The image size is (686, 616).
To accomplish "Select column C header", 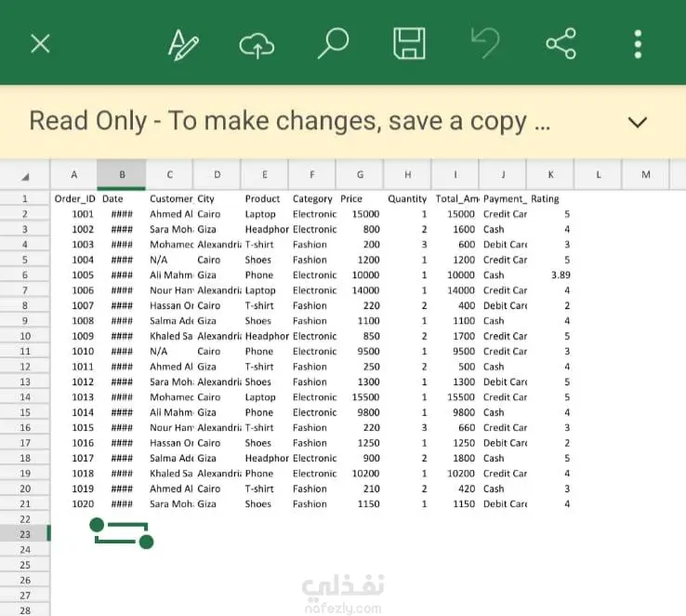I will 169,175.
